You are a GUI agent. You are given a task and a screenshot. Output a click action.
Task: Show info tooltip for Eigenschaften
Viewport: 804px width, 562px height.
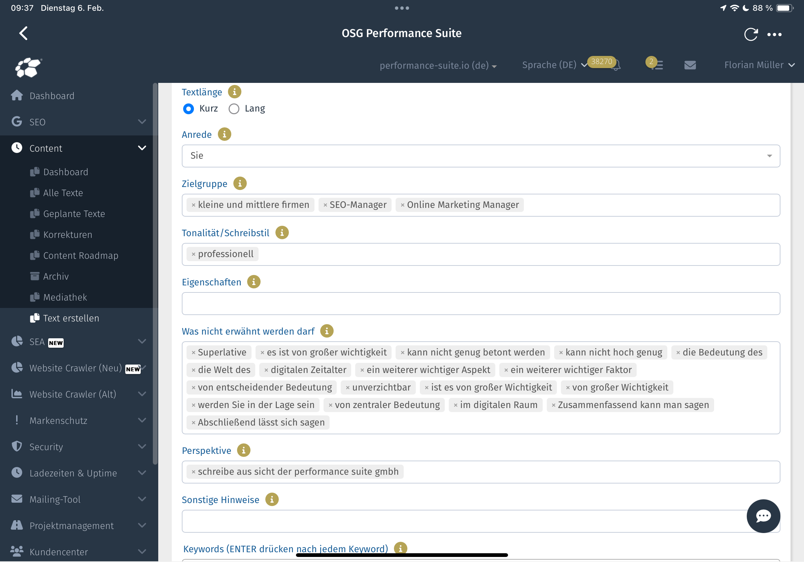(x=254, y=282)
